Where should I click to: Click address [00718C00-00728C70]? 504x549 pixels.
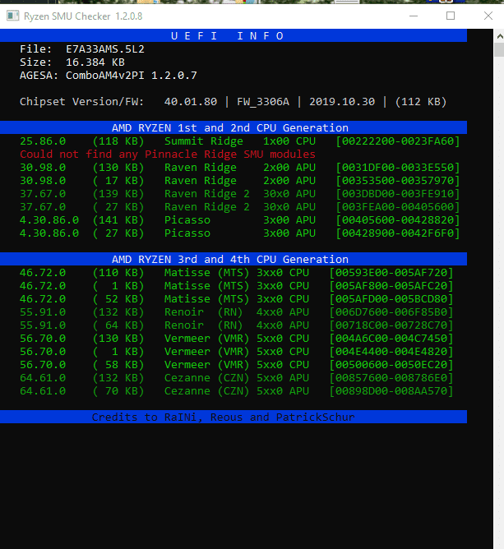coord(391,325)
